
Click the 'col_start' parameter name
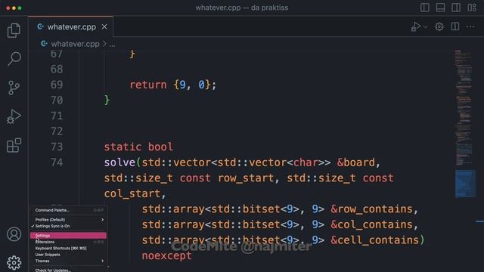[x=132, y=193]
